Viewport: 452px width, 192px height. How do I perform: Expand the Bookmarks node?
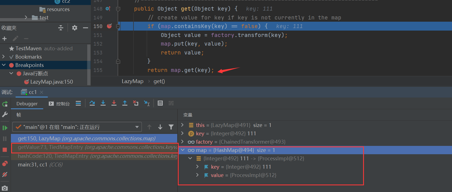4,57
